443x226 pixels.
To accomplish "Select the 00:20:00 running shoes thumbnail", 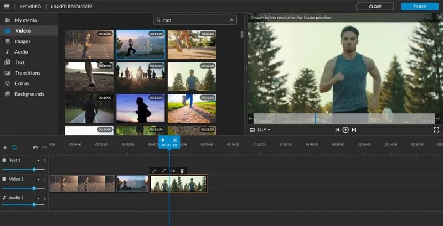I will point(192,45).
